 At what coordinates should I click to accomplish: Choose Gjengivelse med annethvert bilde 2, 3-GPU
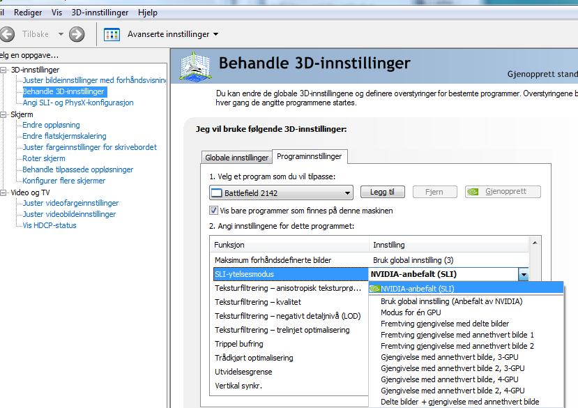coord(466,368)
